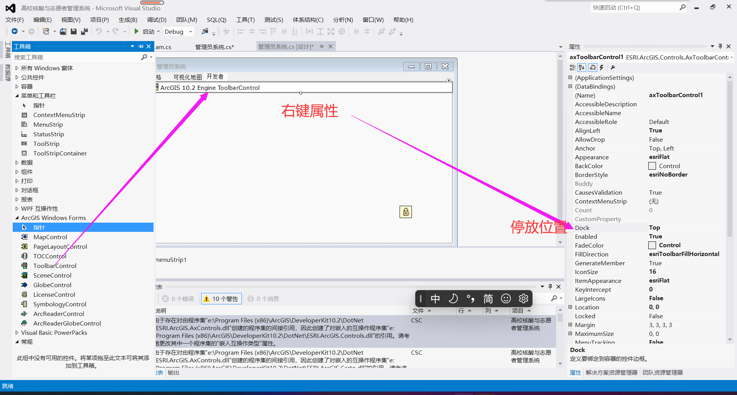Click the green Start debugging play icon
The width and height of the screenshot is (737, 395).
pos(136,31)
